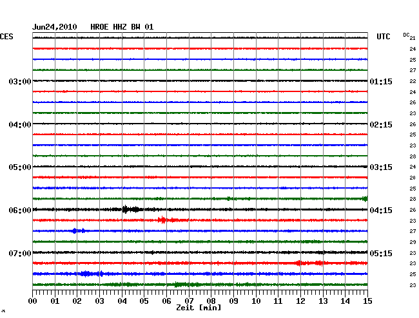Screen dimensions: 419x318
Task: Click the 04:15 UTC time label
Action: pos(381,210)
